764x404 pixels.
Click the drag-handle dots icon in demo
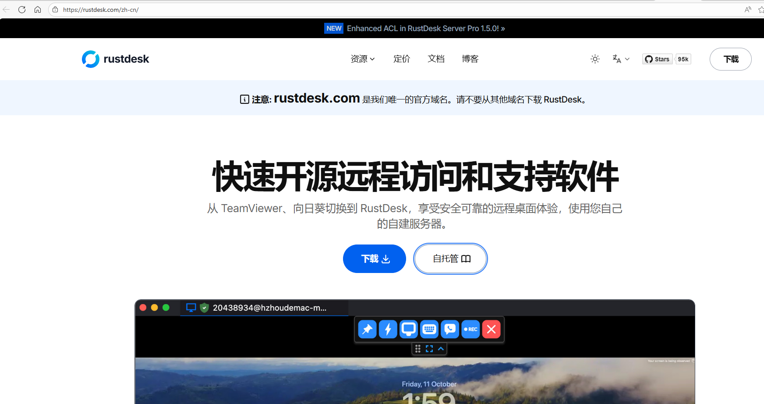(418, 349)
